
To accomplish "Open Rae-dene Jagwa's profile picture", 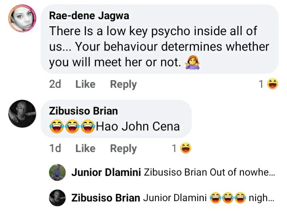I will (x=22, y=18).
